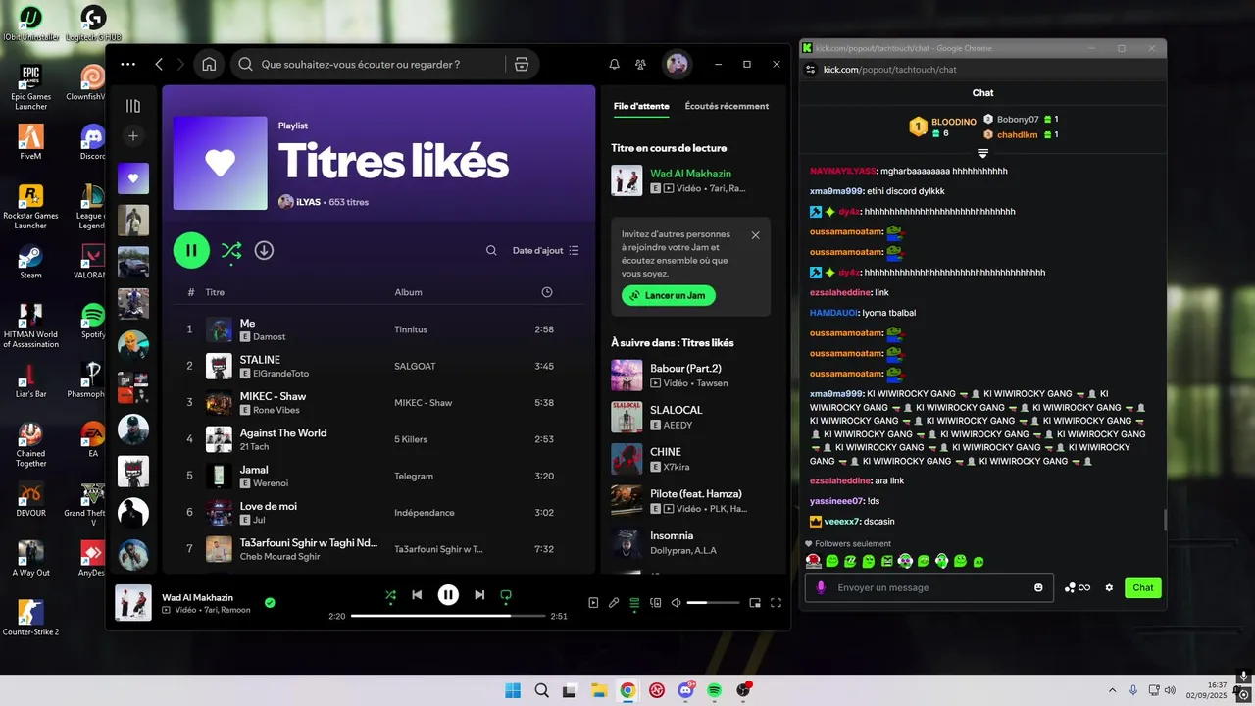The height and width of the screenshot is (706, 1255).
Task: Toggle the Now Playing view icon
Action: 593,603
